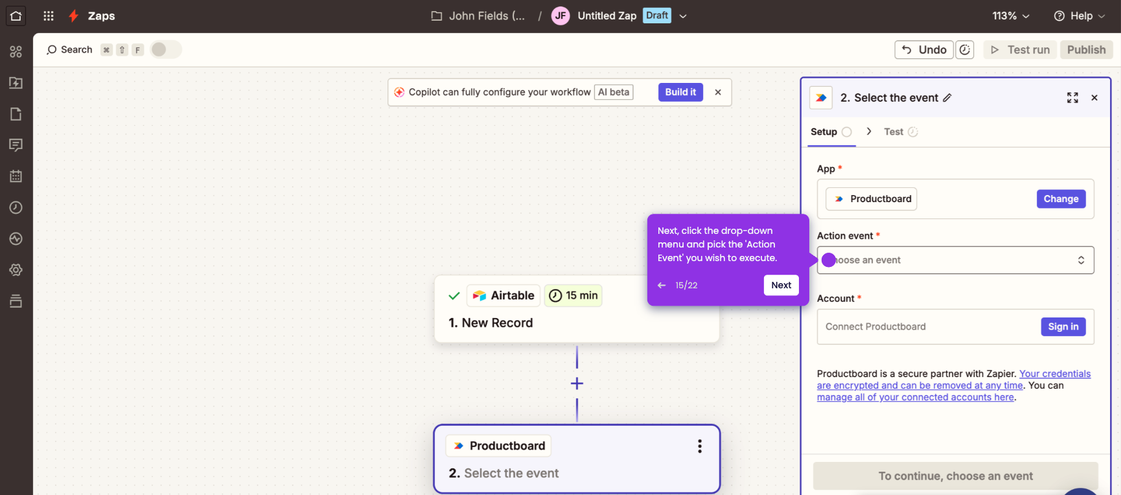Screen dimensions: 1121x495
Task: Click To continue, choose an event button
Action: click(x=955, y=476)
